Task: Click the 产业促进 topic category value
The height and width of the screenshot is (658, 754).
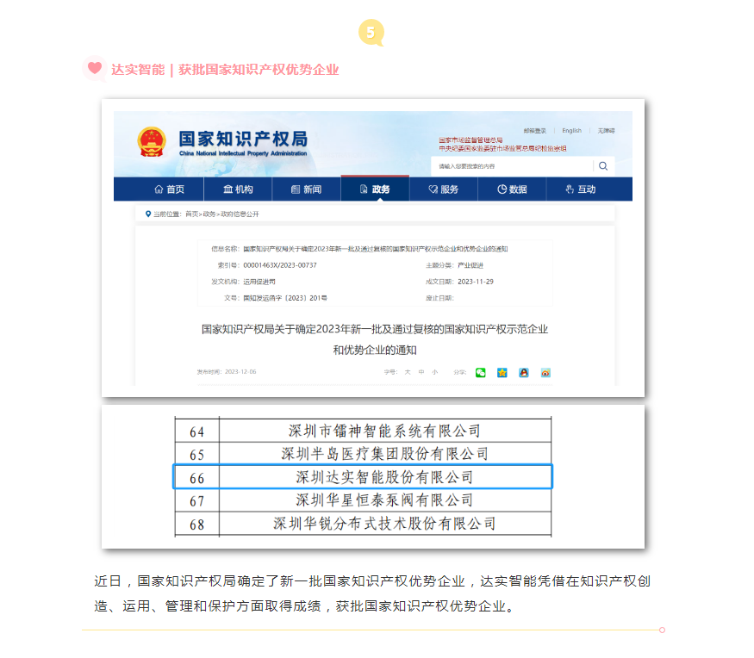Action: tap(470, 265)
